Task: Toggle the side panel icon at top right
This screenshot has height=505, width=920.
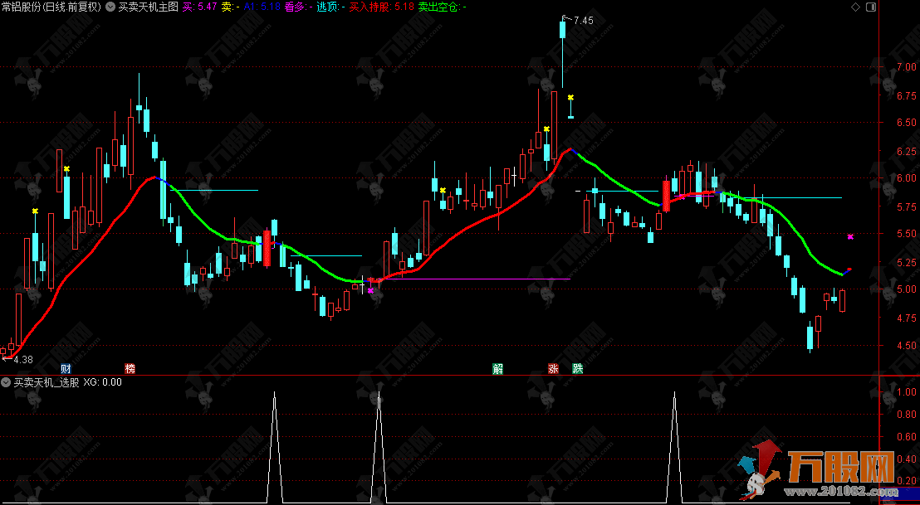Action: (871, 7)
